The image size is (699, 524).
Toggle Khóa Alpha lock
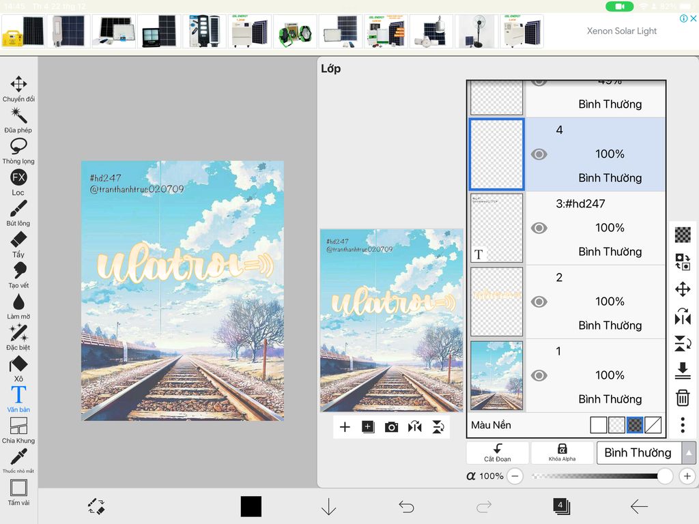pyautogui.click(x=562, y=452)
